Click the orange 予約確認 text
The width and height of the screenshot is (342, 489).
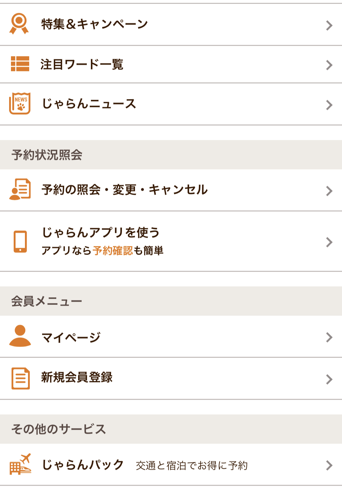point(113,251)
